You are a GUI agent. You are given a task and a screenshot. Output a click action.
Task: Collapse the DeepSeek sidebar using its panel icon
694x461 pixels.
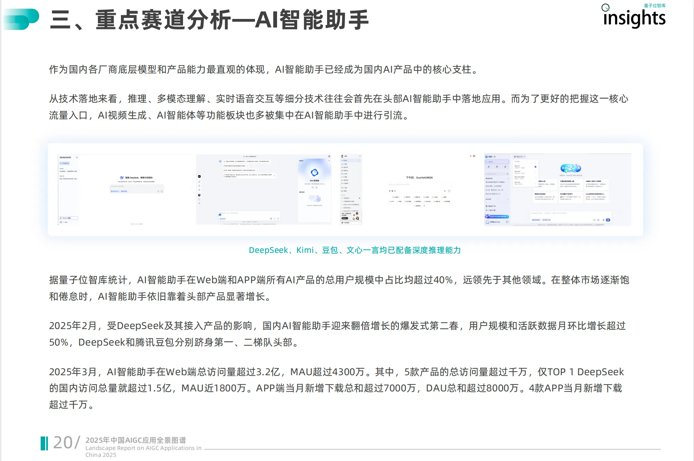pos(77,157)
